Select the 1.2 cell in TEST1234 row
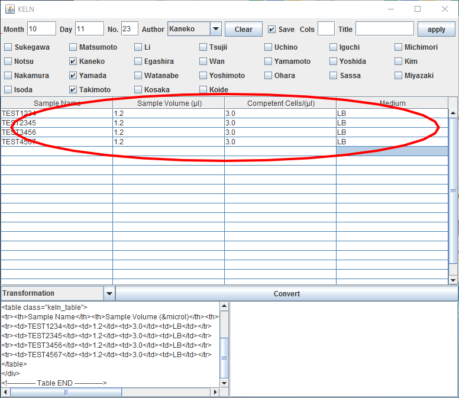The height and width of the screenshot is (398, 459). coord(169,114)
